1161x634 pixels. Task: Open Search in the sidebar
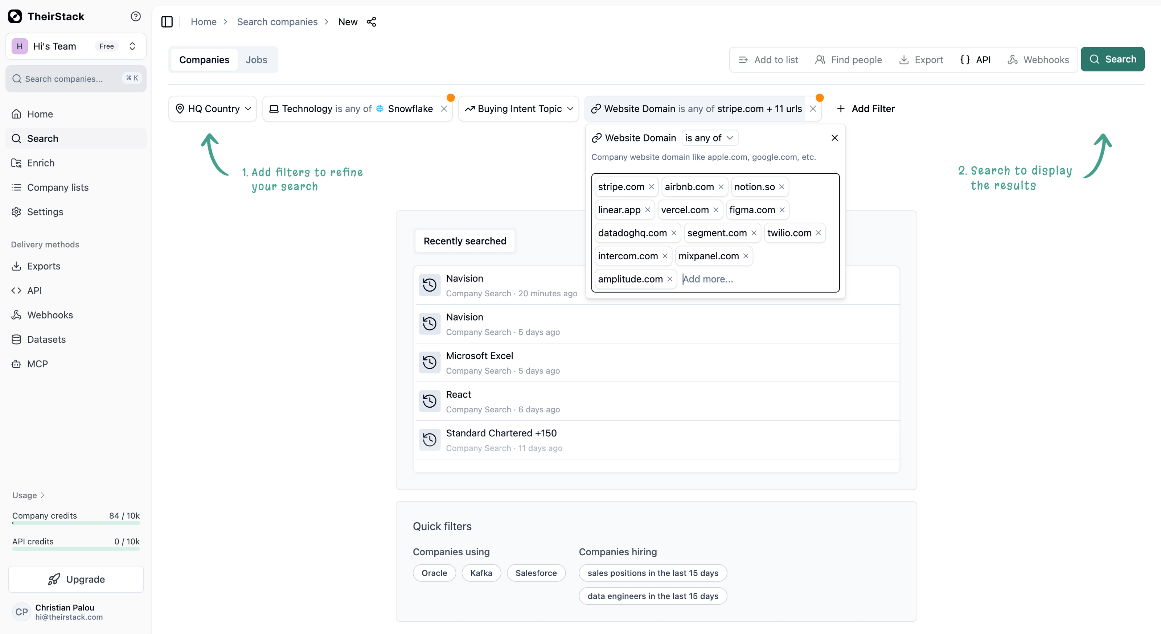coord(76,138)
